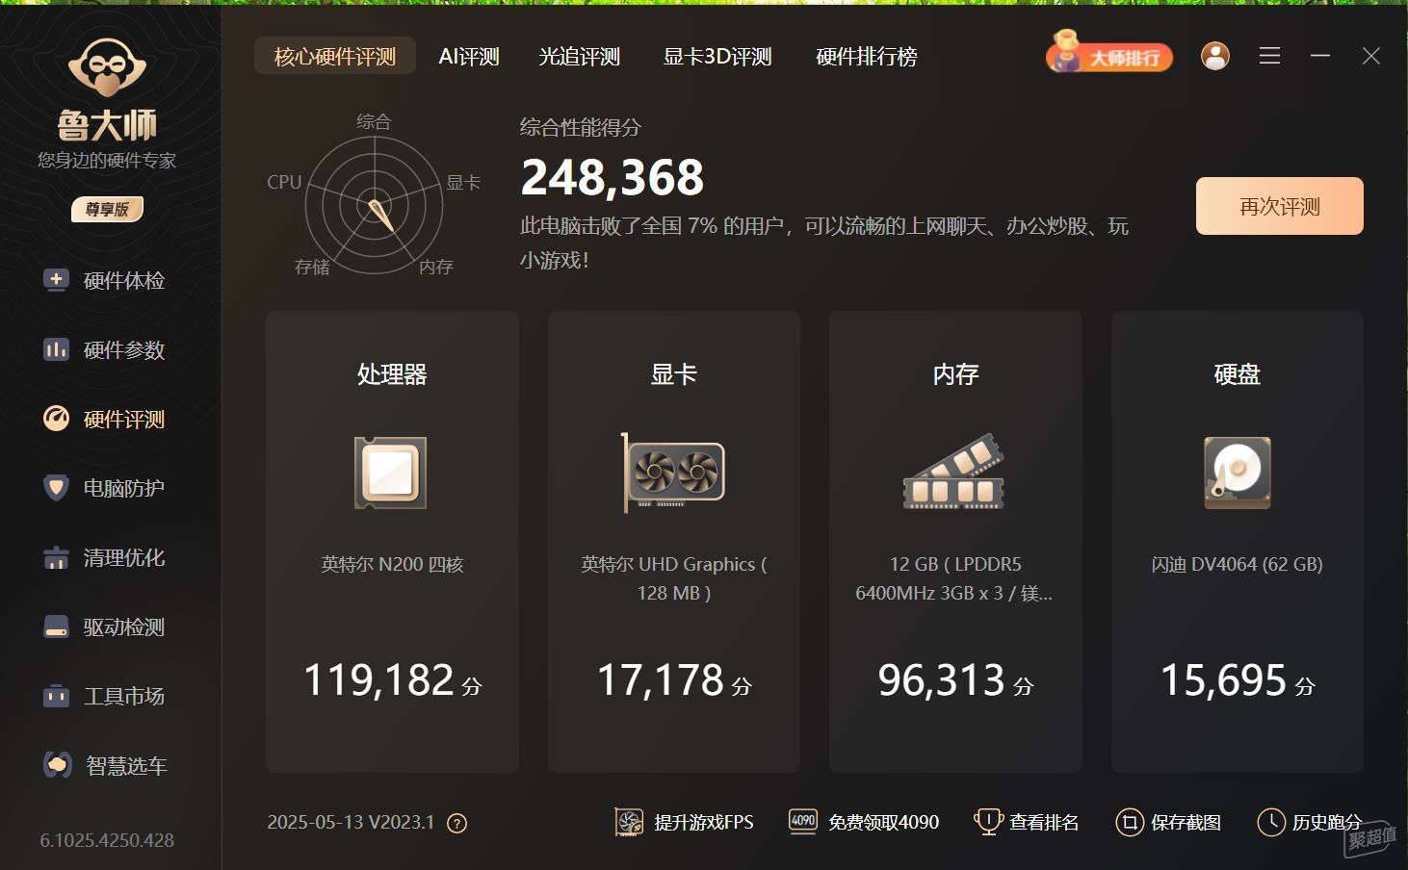The width and height of the screenshot is (1408, 870).
Task: Click the performance radar chart
Action: coord(375,205)
